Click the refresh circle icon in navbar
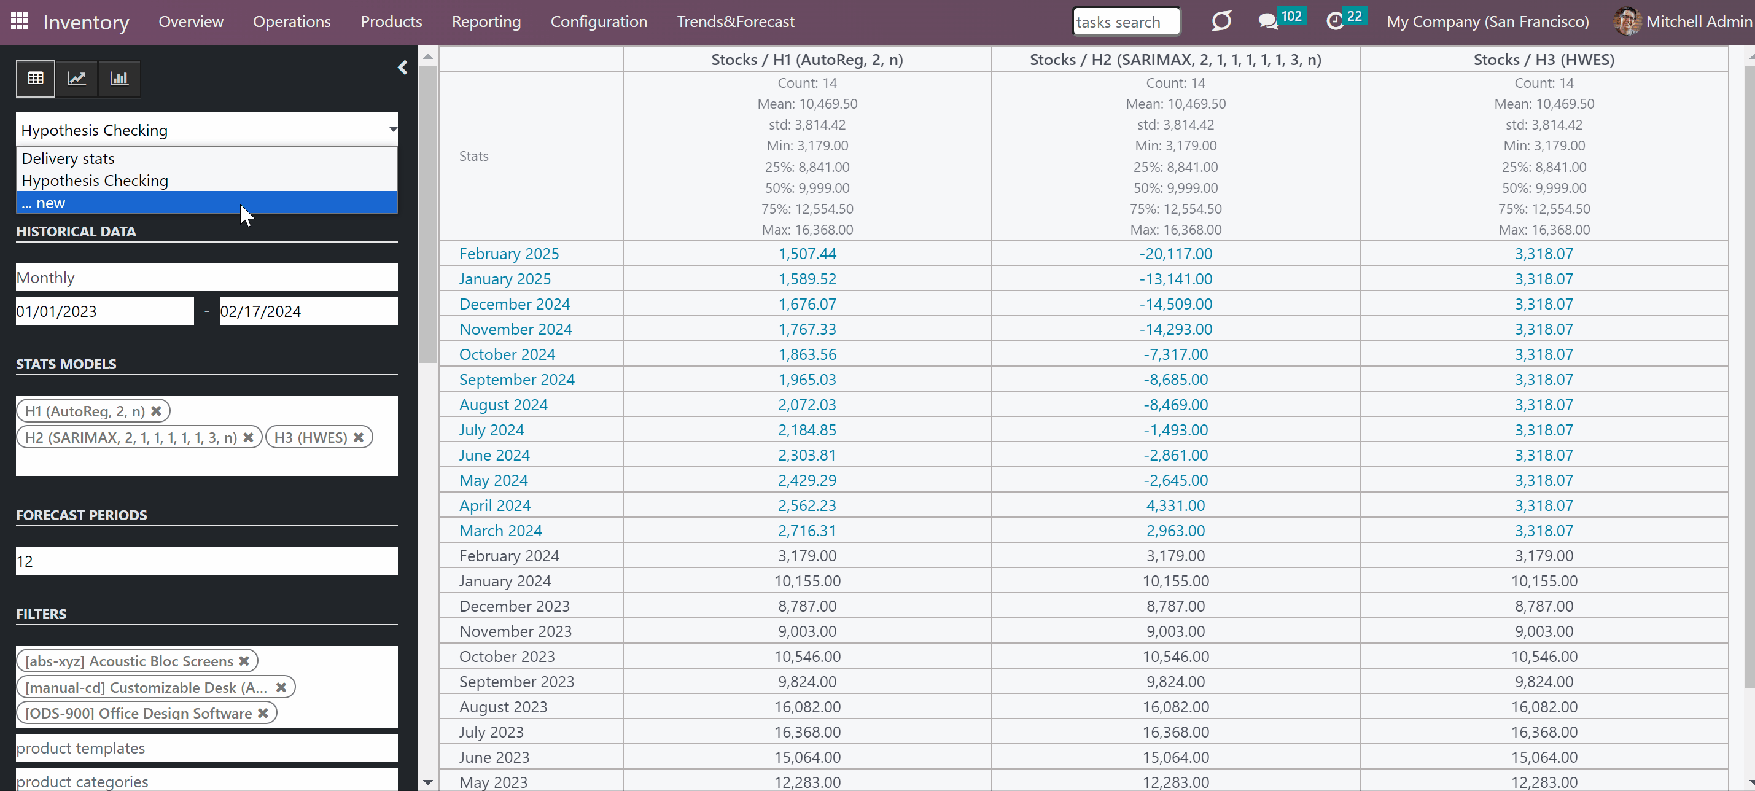The image size is (1755, 791). (x=1221, y=21)
